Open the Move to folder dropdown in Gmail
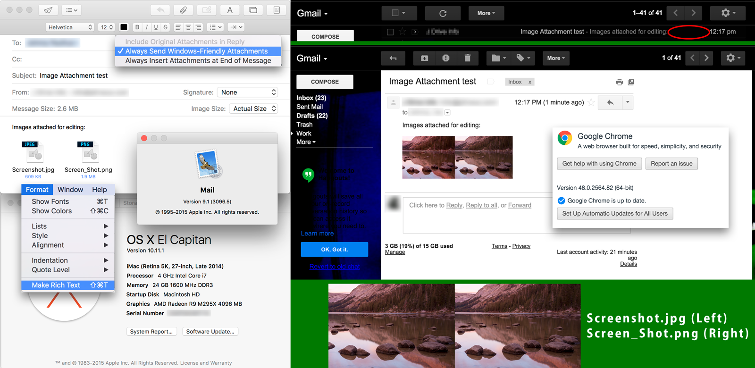The width and height of the screenshot is (755, 368). (x=498, y=58)
